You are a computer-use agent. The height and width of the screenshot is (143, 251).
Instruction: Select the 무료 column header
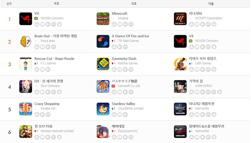pyautogui.click(x=57, y=3)
